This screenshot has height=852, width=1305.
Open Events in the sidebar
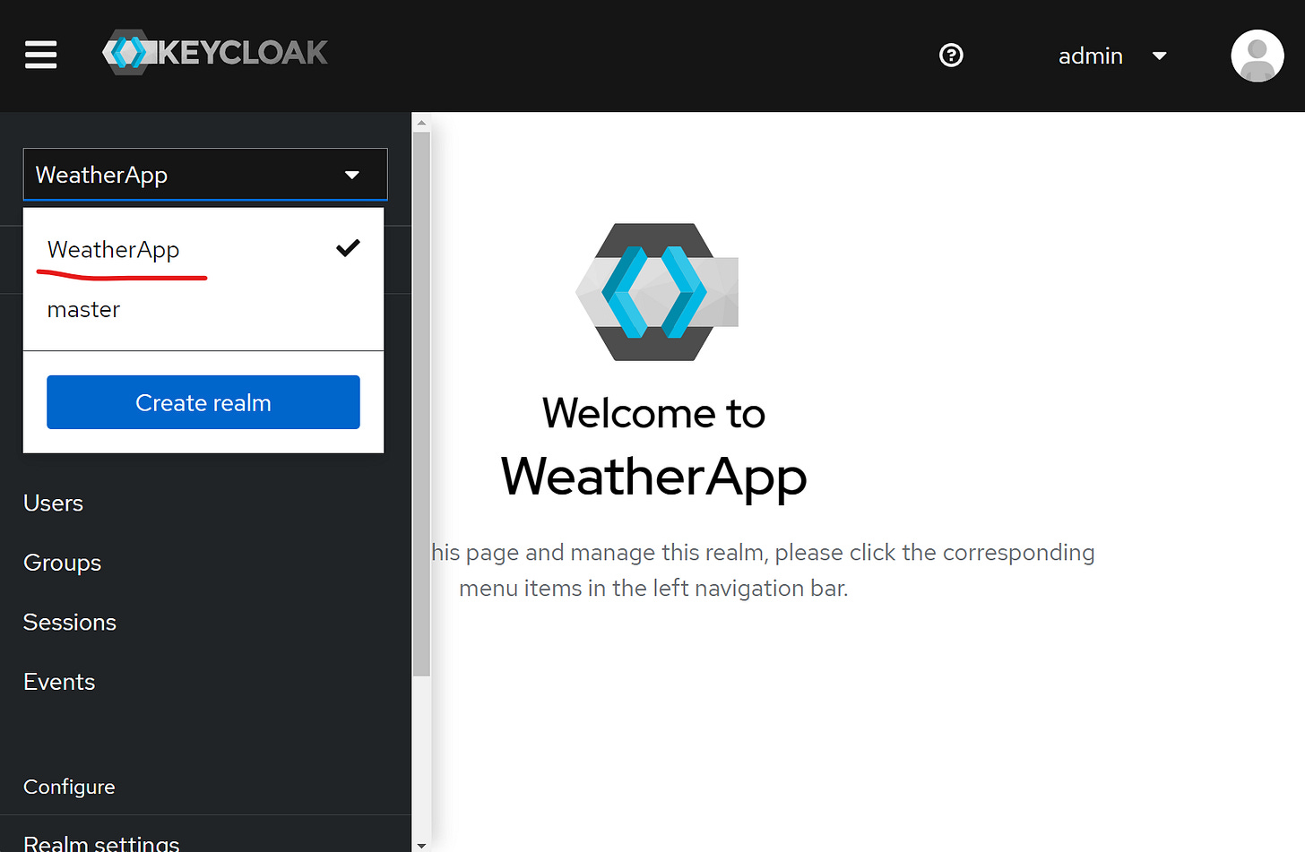(x=59, y=682)
